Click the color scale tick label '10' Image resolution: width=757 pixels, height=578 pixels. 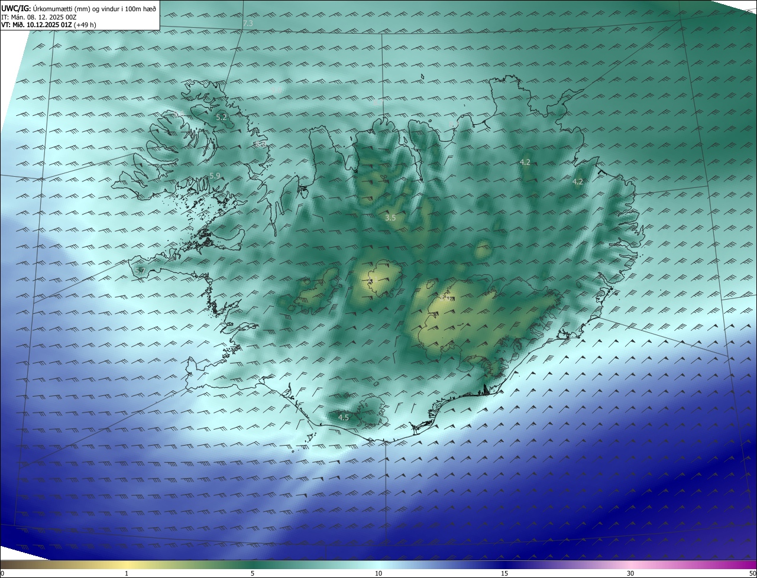[x=378, y=573]
